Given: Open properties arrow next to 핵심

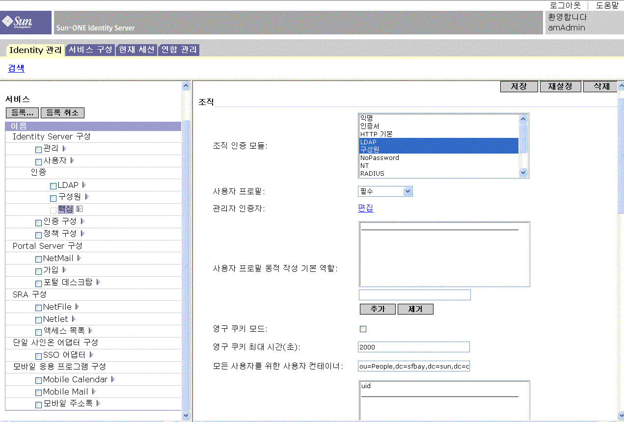Looking at the screenshot, I should [x=79, y=209].
